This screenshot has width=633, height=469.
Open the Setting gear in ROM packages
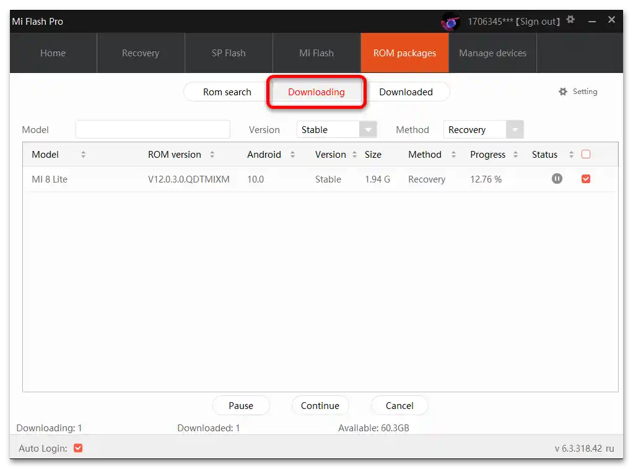(x=563, y=92)
